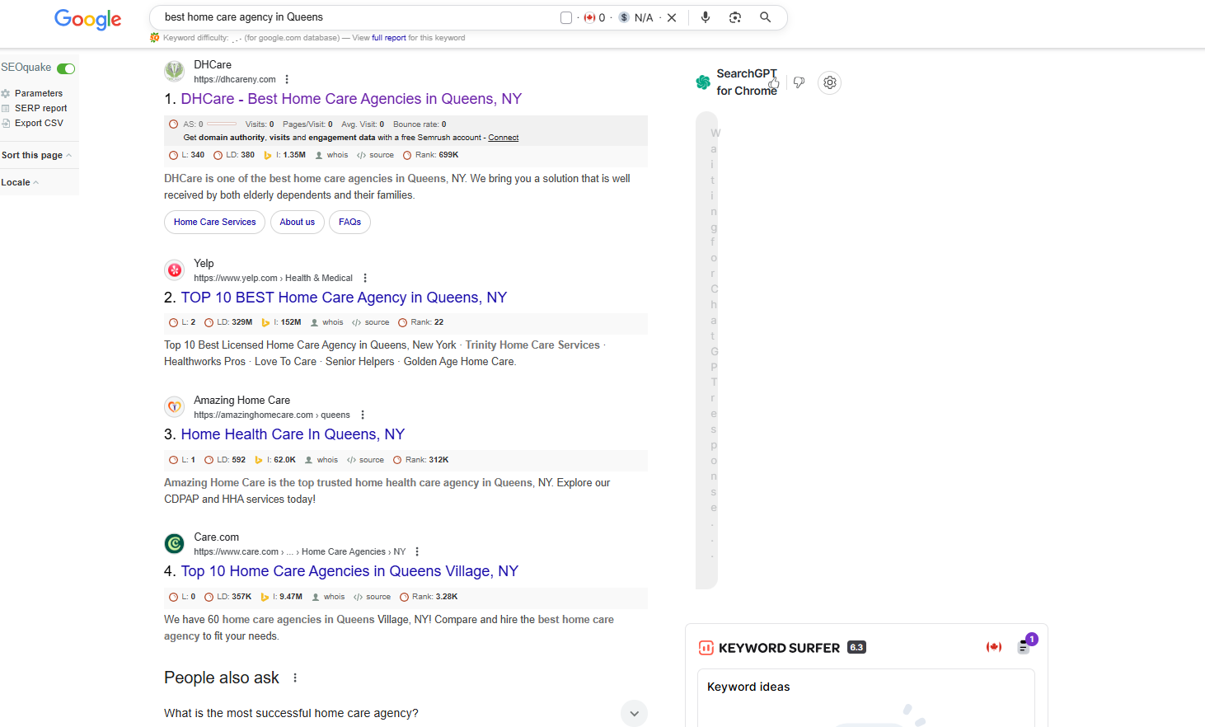Check the checkbox in the search bar
This screenshot has width=1205, height=727.
[566, 18]
